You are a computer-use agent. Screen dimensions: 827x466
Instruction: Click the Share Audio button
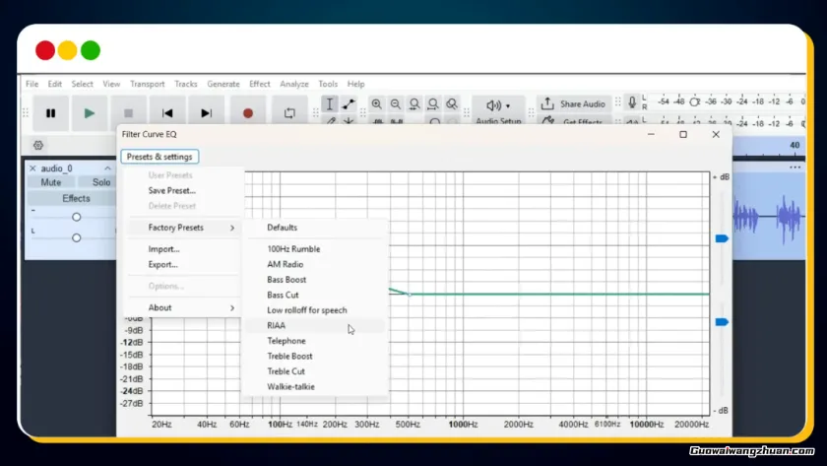[574, 104]
